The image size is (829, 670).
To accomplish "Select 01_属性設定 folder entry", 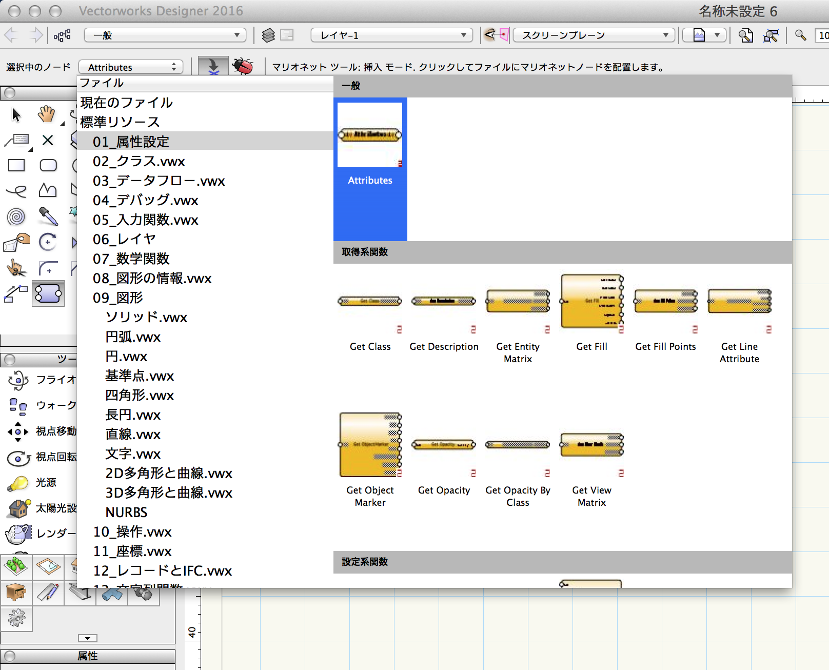I will coord(205,141).
